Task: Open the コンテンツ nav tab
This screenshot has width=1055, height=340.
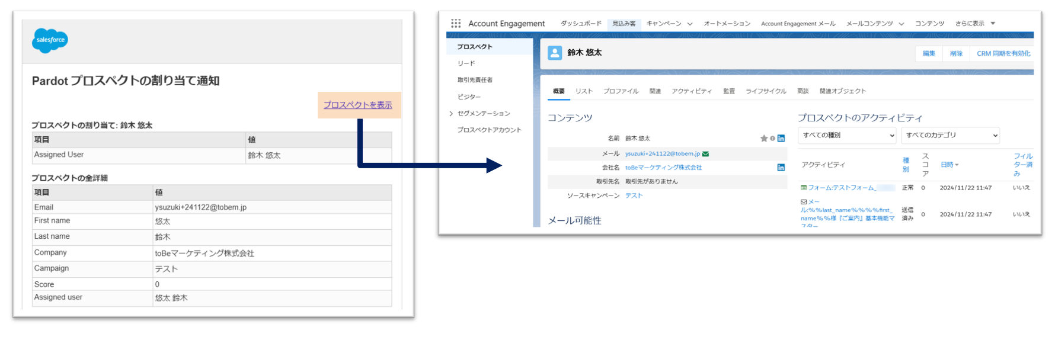Action: tap(929, 24)
